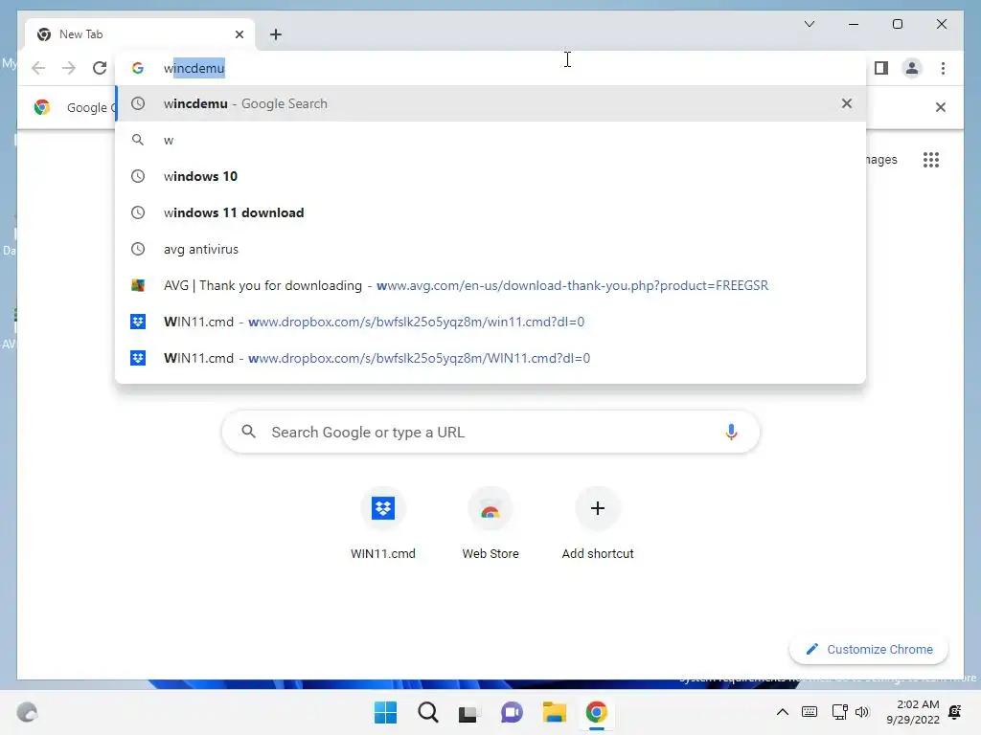This screenshot has height=735, width=981.
Task: Click the Search Google or type a URL box
Action: [x=490, y=432]
